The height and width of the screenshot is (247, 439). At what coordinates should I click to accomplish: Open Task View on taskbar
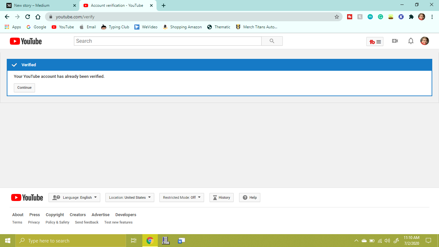click(134, 241)
